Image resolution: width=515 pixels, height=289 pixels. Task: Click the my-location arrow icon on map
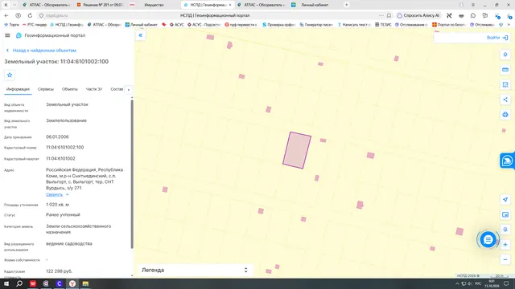(x=505, y=200)
